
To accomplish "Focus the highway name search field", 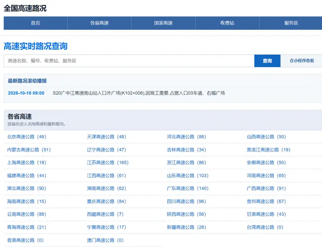I will click(129, 61).
